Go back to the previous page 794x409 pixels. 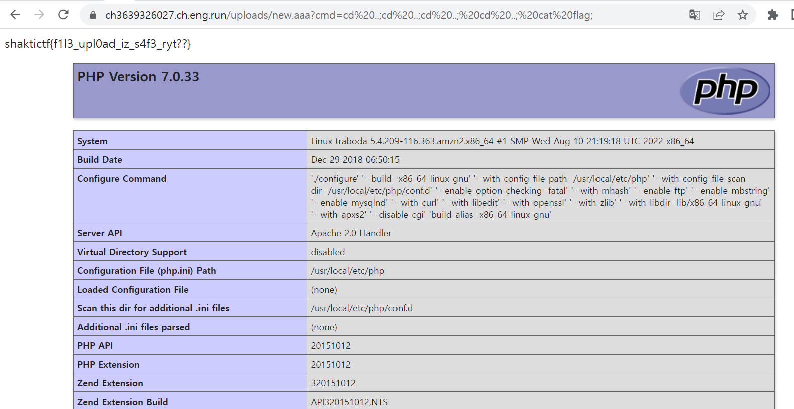pos(15,15)
